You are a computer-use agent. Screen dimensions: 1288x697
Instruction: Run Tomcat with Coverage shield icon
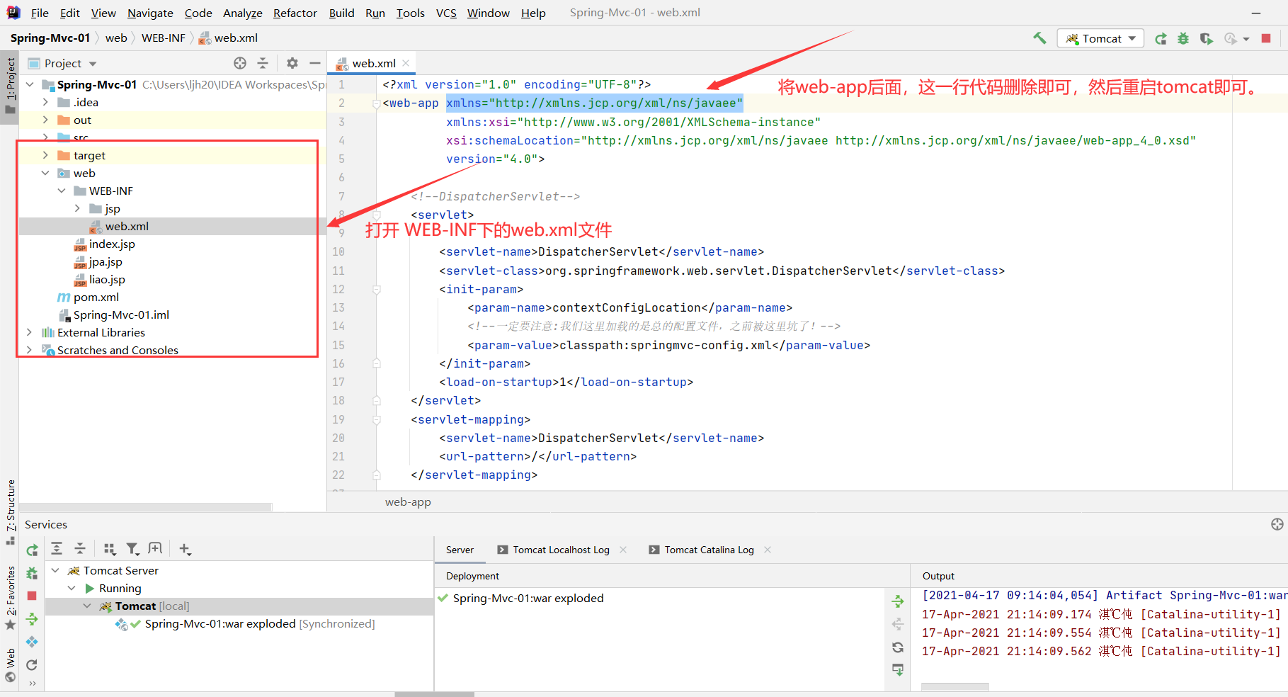tap(1206, 38)
